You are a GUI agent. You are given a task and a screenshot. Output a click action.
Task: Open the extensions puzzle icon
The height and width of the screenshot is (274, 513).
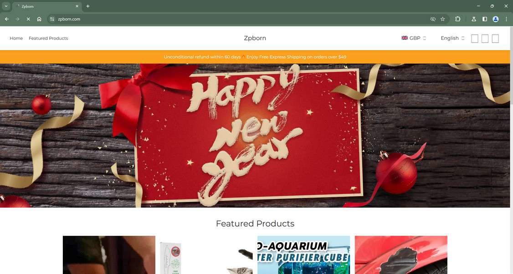458,19
